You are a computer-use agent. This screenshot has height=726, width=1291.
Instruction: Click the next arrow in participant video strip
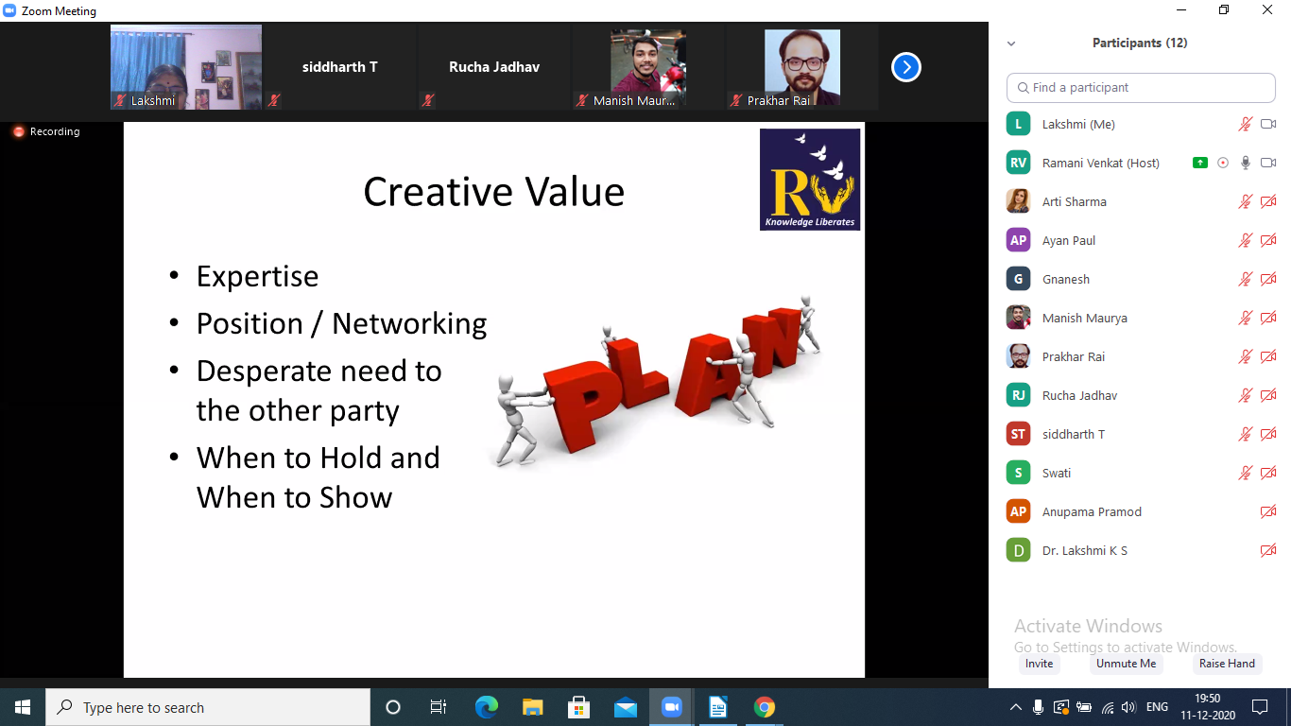tap(905, 67)
